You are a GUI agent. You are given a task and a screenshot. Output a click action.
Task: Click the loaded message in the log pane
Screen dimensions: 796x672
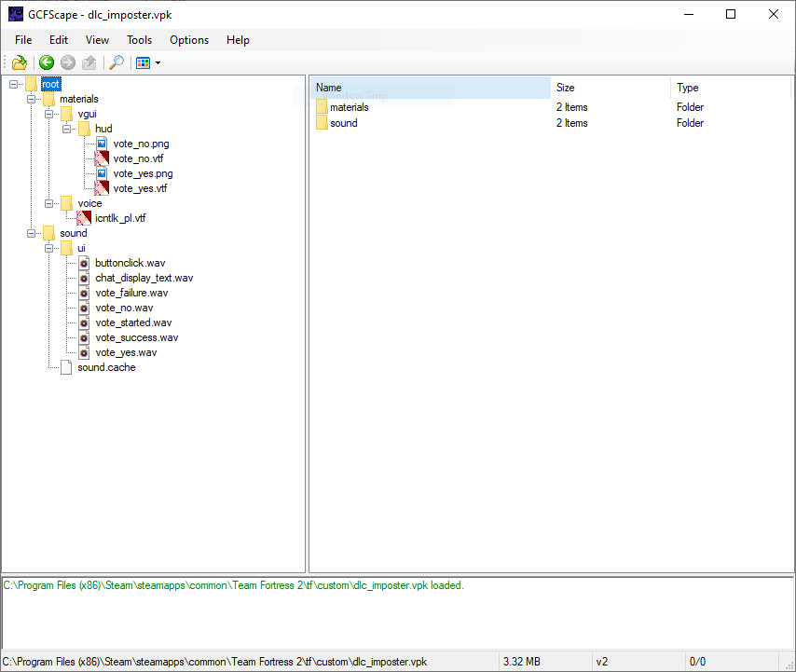234,585
